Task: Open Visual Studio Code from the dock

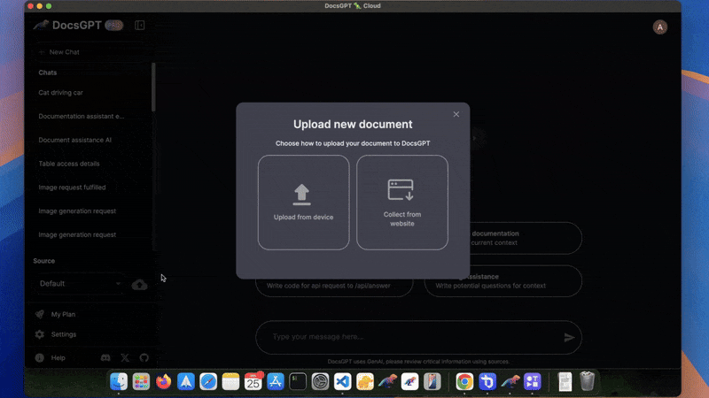Action: click(x=343, y=382)
